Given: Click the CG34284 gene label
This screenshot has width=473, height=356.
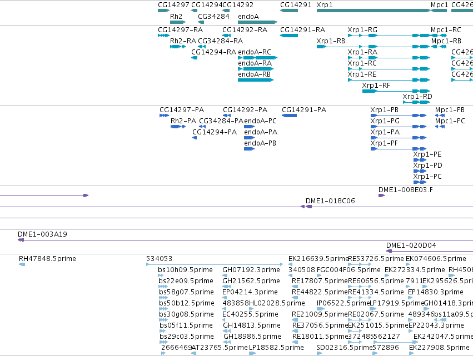Looking at the screenshot, I should [213, 16].
